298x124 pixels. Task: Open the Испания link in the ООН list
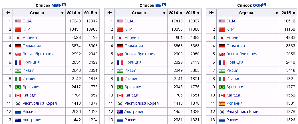click(x=235, y=104)
